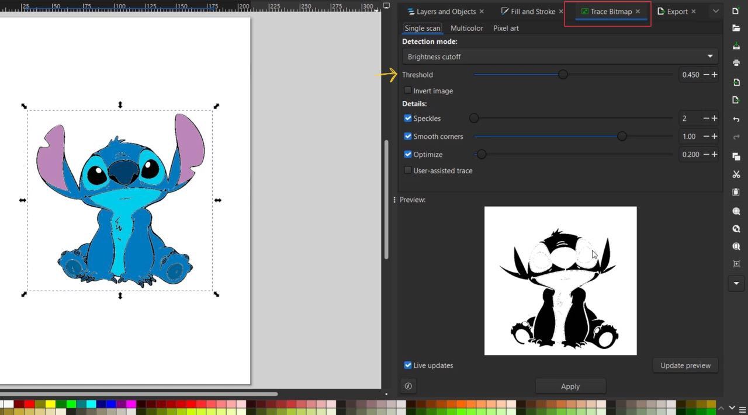Click the black-and-white trace preview image
Screen dimensions: 748x415
point(560,281)
